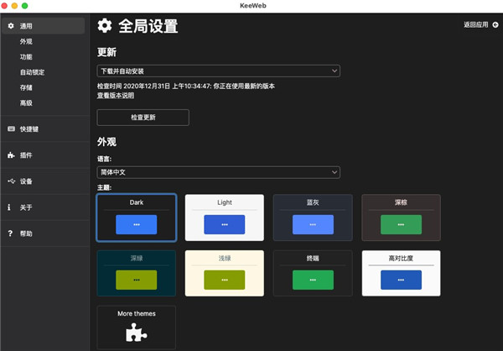
Task: Select the Dark theme card
Action: pyautogui.click(x=137, y=217)
